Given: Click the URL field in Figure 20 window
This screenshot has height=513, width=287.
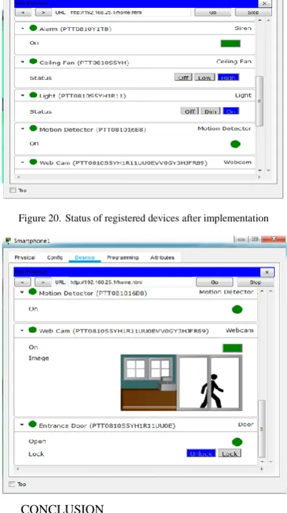Looking at the screenshot, I should pyautogui.click(x=129, y=12).
